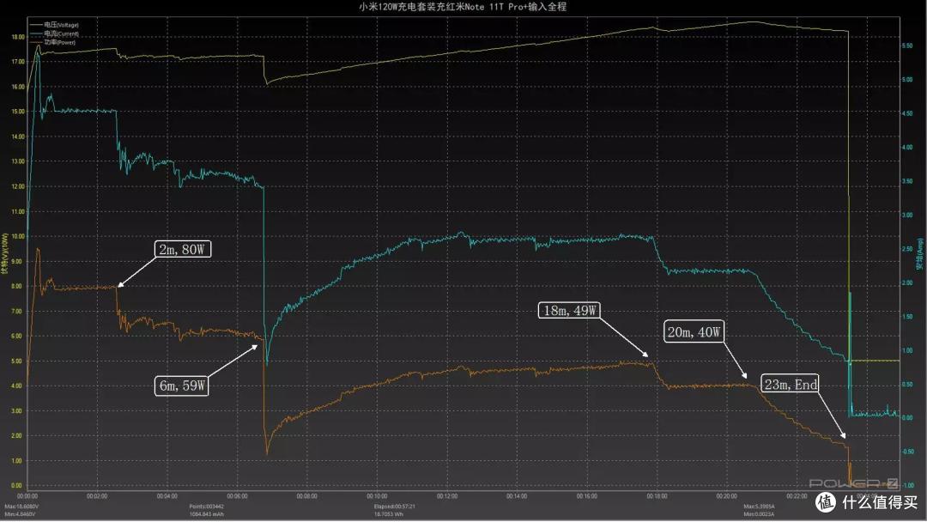This screenshot has height=522, width=927.
Task: Select the Points:003442 status entry
Action: tap(206, 507)
